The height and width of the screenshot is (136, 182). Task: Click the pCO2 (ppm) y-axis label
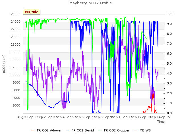(x=4, y=64)
